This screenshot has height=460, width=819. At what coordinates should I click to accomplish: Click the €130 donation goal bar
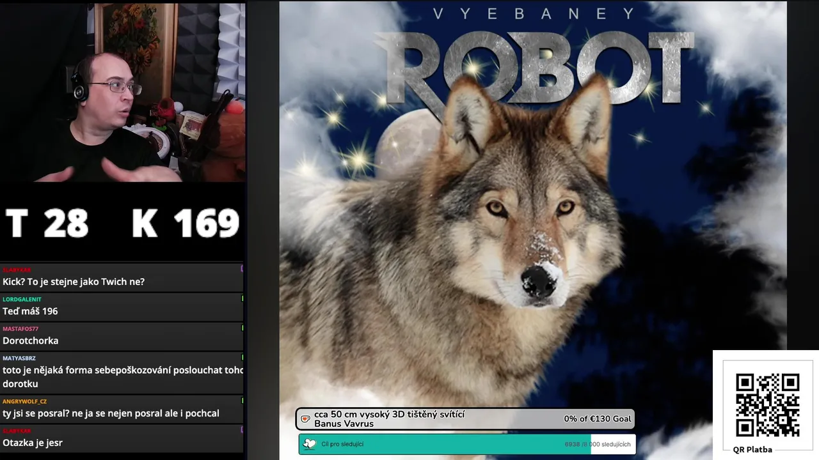(x=465, y=419)
